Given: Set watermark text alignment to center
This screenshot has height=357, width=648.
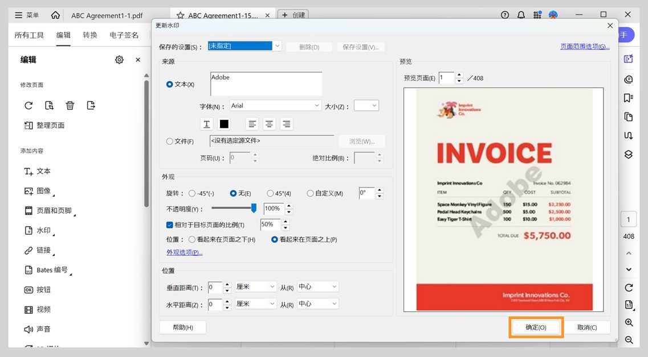Looking at the screenshot, I should pyautogui.click(x=267, y=123).
